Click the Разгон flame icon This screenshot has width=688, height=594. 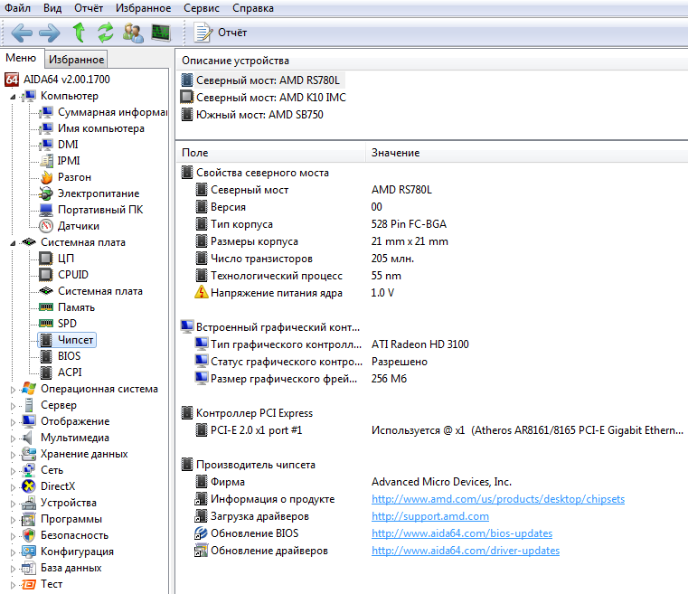46,177
